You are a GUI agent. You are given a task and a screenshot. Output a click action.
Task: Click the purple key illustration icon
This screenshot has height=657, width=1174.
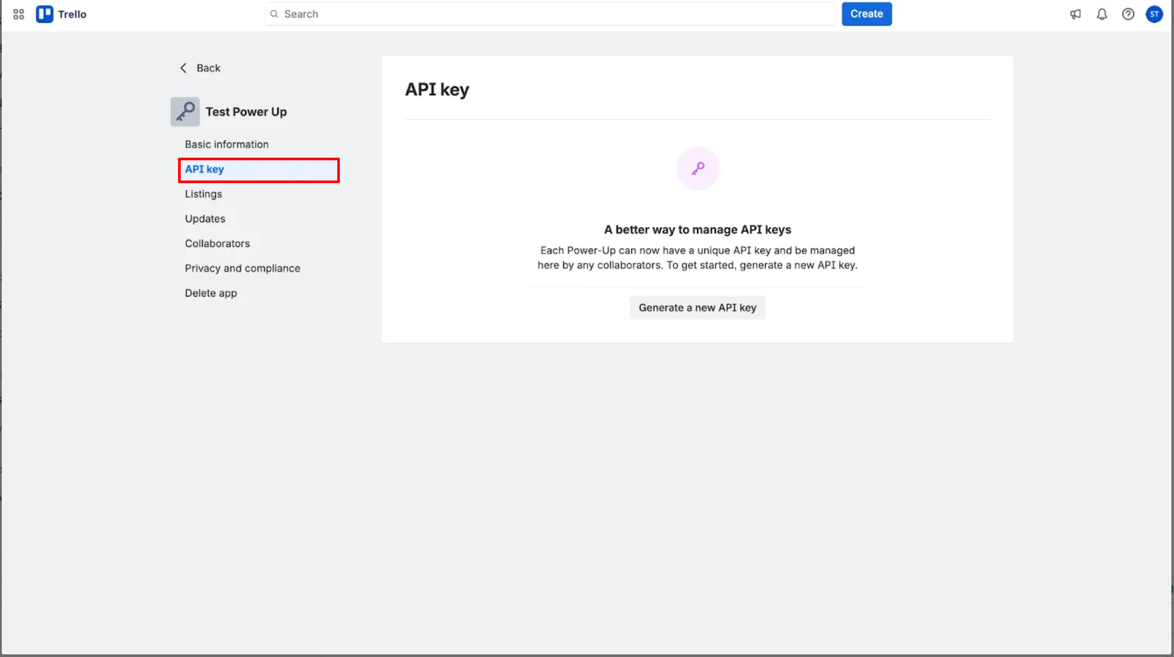[x=698, y=169]
